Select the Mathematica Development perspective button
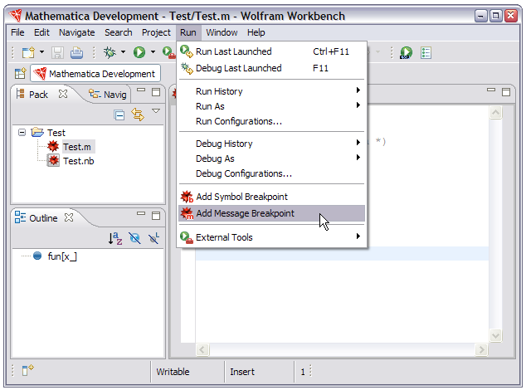The width and height of the screenshot is (526, 390). pyautogui.click(x=95, y=74)
